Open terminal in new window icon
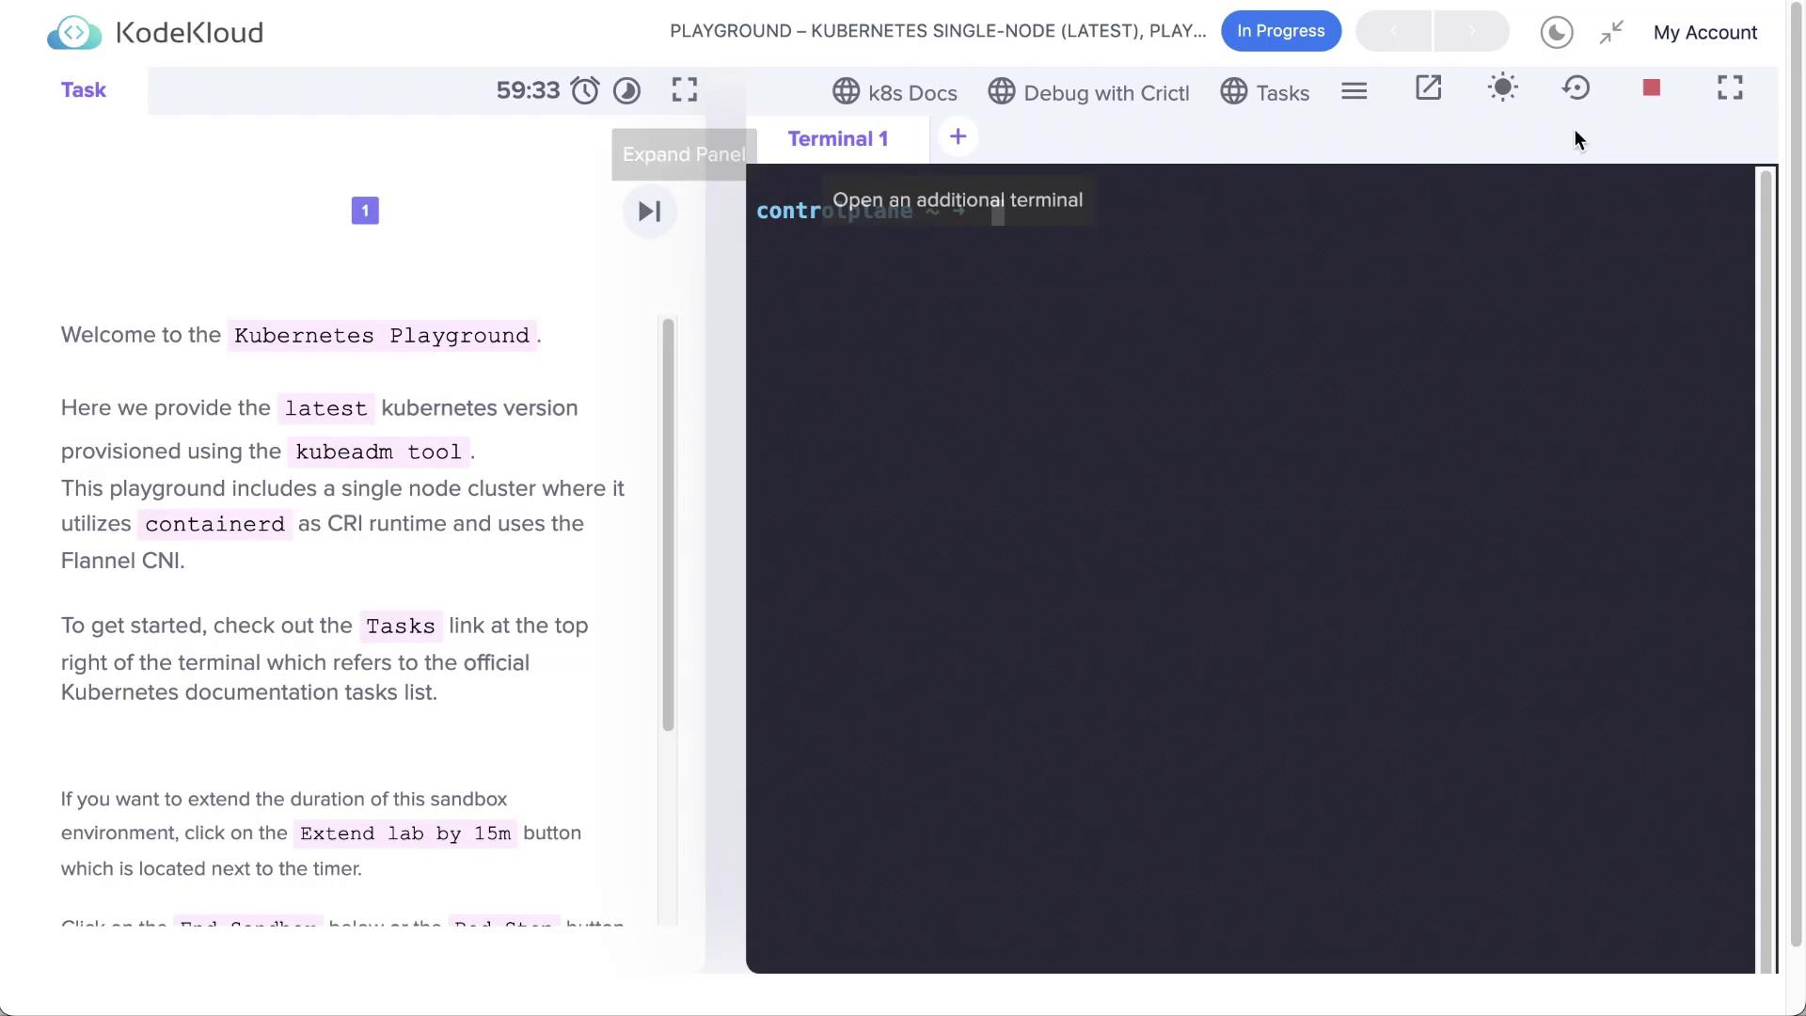 (x=1428, y=88)
